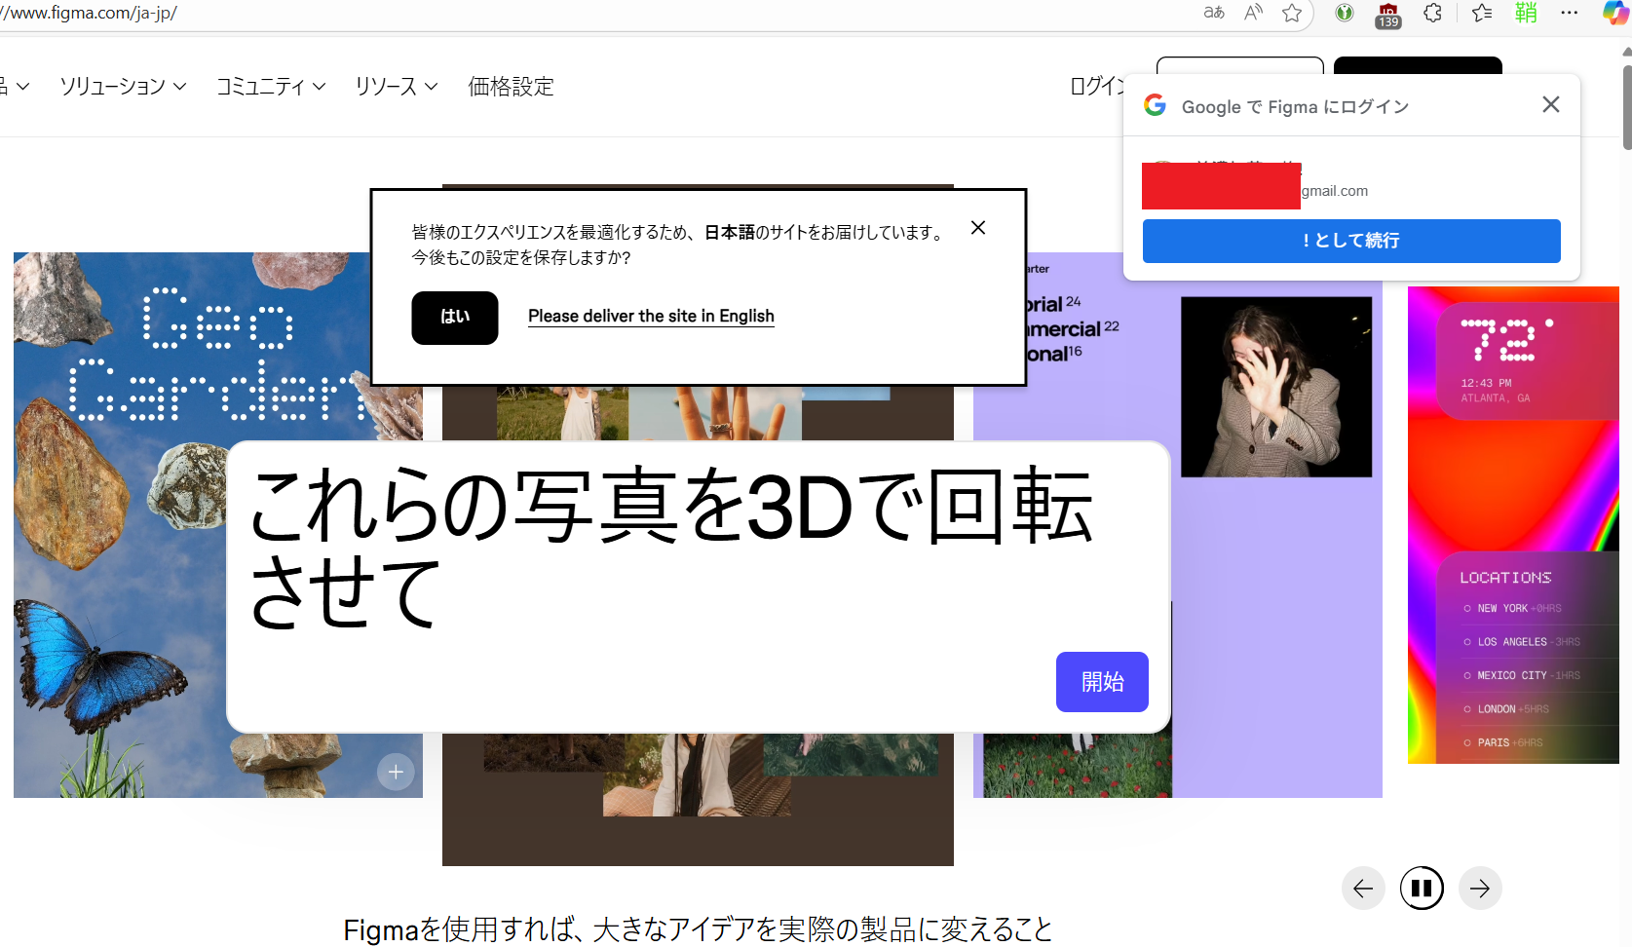Click the browser extensions puzzle icon
Viewport: 1632px width, 947px height.
1432,14
